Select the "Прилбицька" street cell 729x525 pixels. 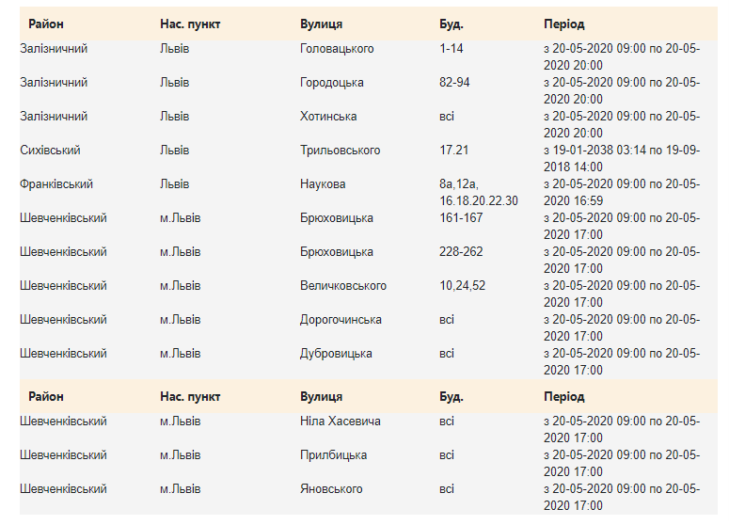[333, 455]
